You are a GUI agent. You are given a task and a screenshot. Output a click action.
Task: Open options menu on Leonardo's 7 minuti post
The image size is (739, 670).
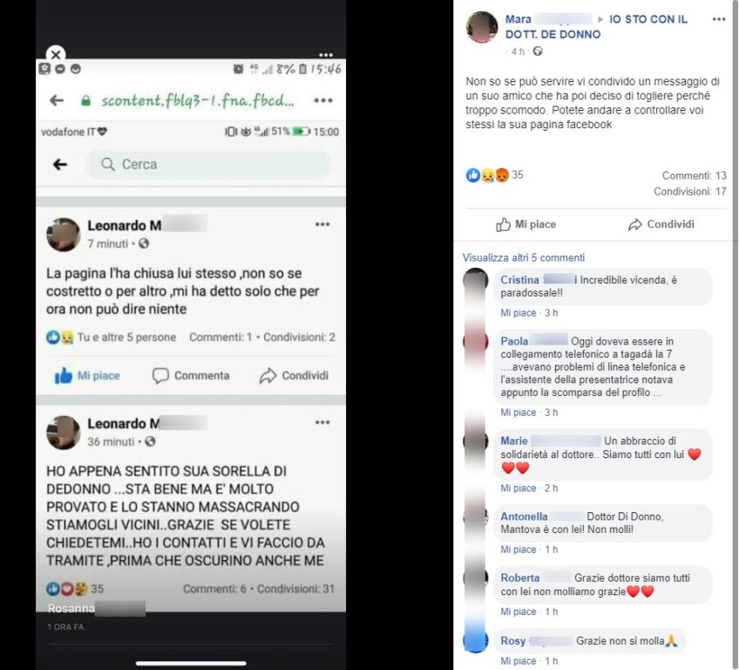tap(322, 224)
